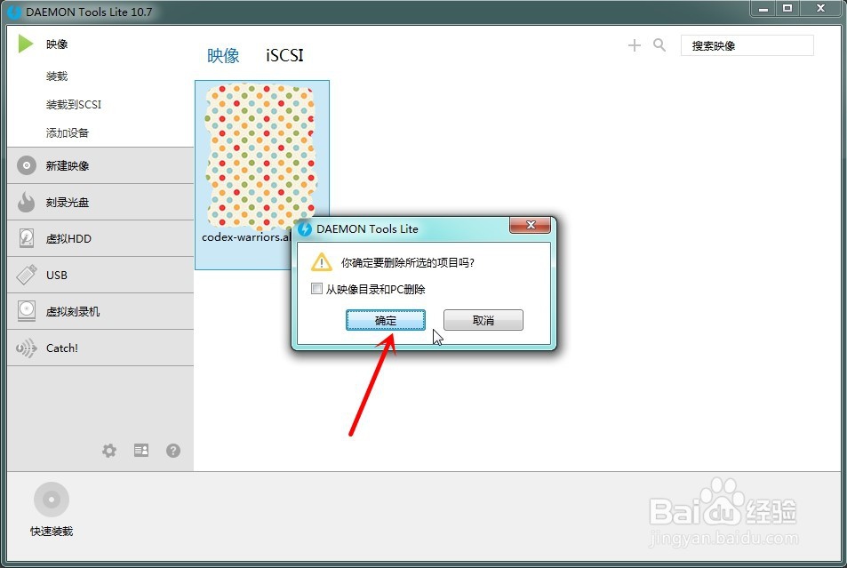Click the 快速装载 label

pos(52,532)
